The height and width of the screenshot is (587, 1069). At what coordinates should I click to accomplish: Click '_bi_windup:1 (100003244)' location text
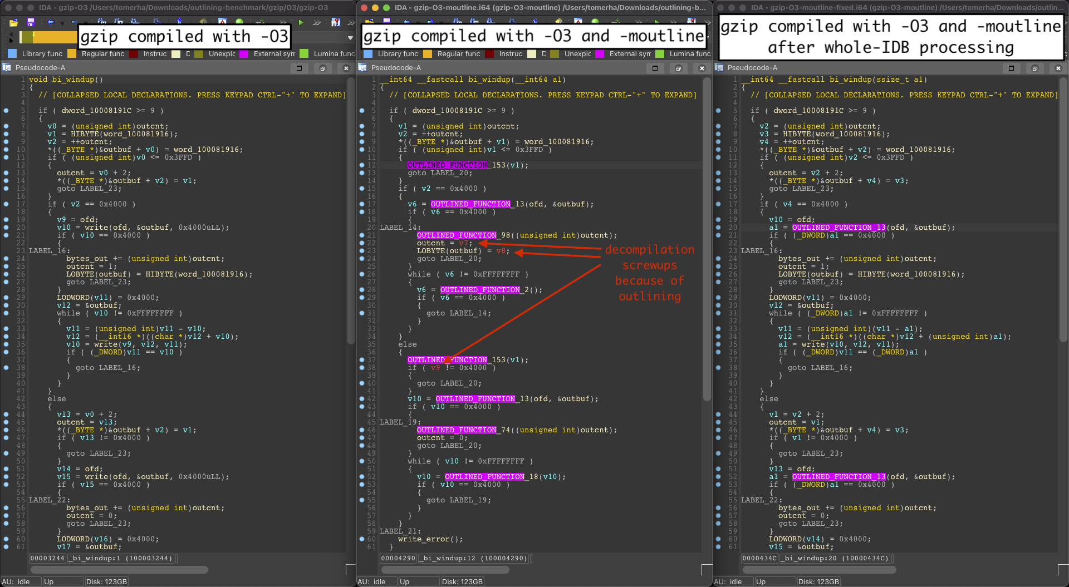click(121, 558)
